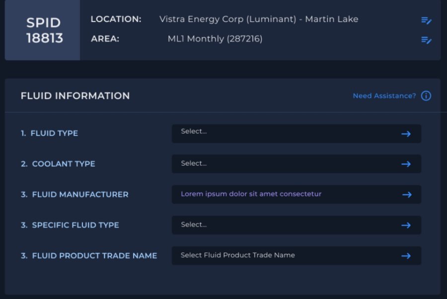Click the Fluid Manufacturer label
Image resolution: width=447 pixels, height=299 pixels.
click(74, 194)
